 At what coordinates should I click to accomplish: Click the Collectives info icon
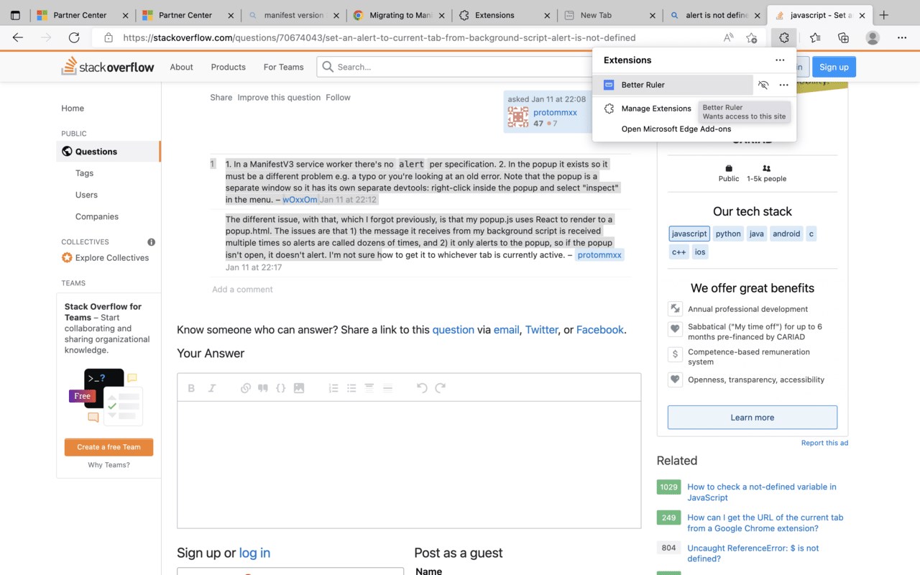pos(151,242)
